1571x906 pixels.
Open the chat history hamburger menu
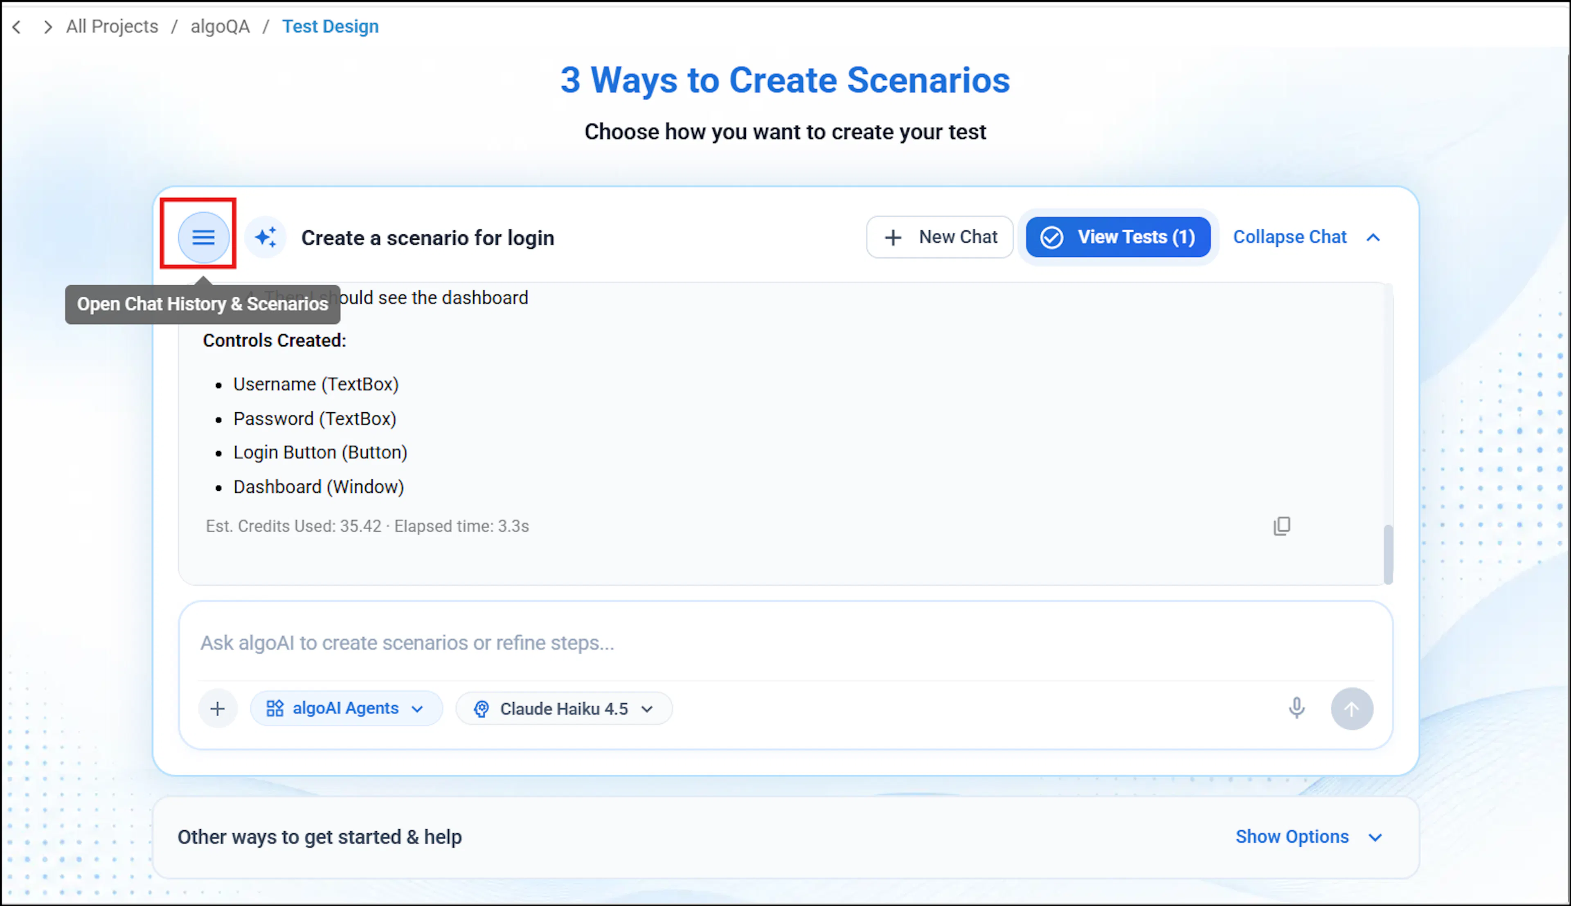pos(203,237)
